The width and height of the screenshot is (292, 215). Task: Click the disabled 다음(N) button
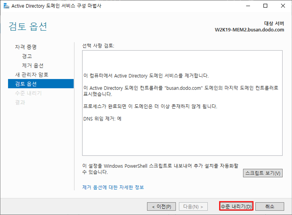(x=193, y=206)
